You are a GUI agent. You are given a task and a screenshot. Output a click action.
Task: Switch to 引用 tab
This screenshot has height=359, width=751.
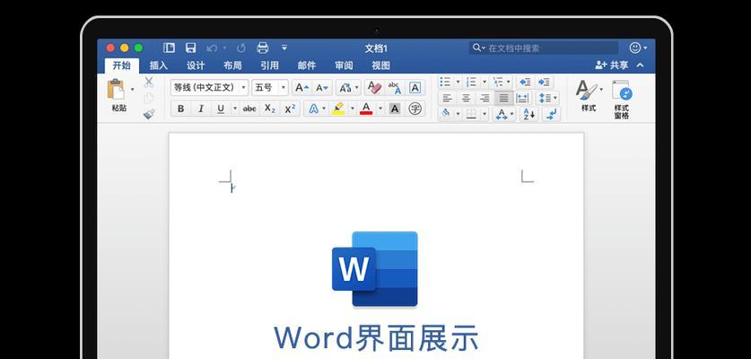click(270, 66)
